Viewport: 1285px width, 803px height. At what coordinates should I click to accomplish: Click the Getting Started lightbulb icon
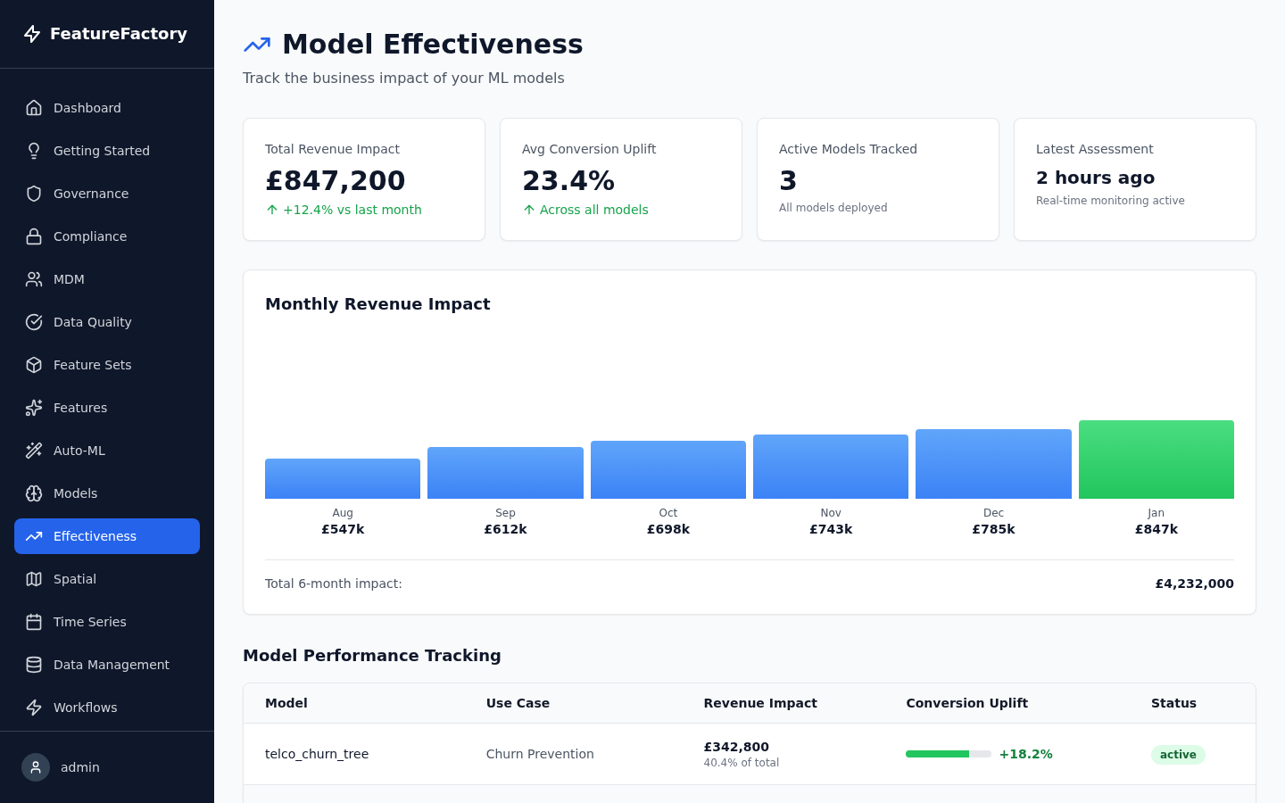pos(34,150)
